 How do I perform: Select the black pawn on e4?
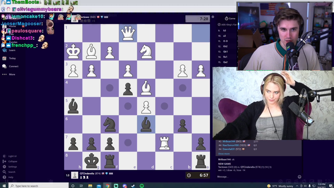[x=128, y=89]
